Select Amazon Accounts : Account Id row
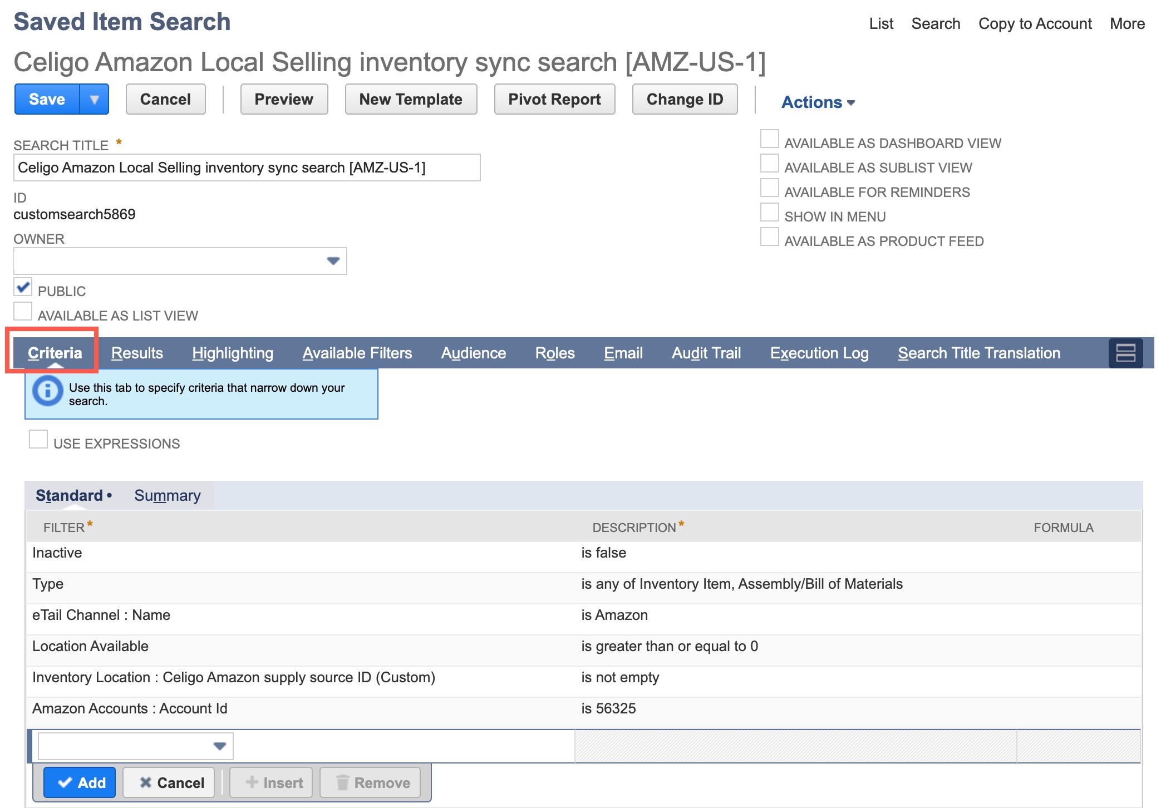Viewport: 1161px width, 808px height. (583, 713)
